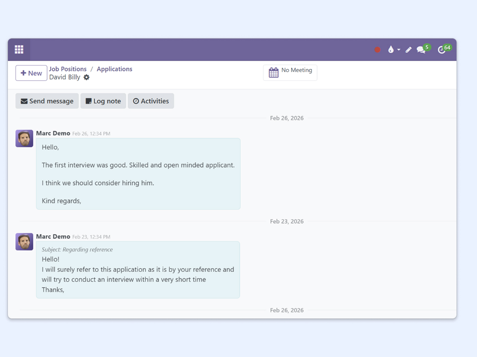Click Marc Demo name on Feb 26 message
Screen dimensions: 477x357
click(53, 133)
